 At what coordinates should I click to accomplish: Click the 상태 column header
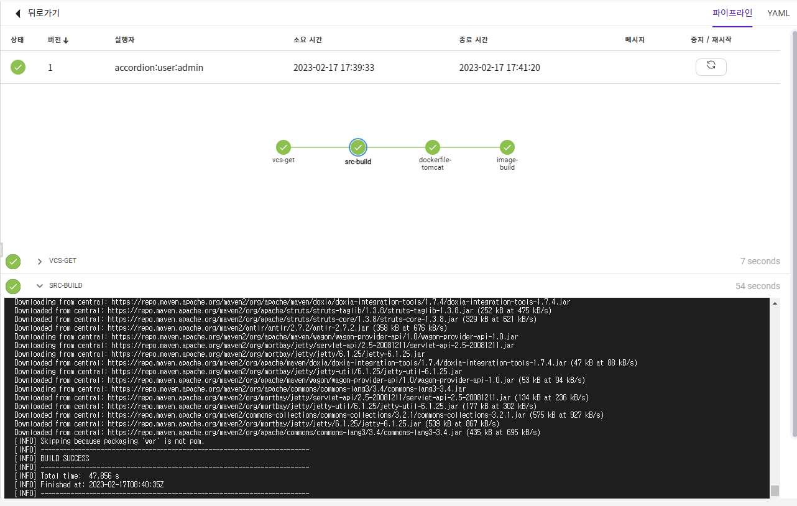pyautogui.click(x=17, y=40)
